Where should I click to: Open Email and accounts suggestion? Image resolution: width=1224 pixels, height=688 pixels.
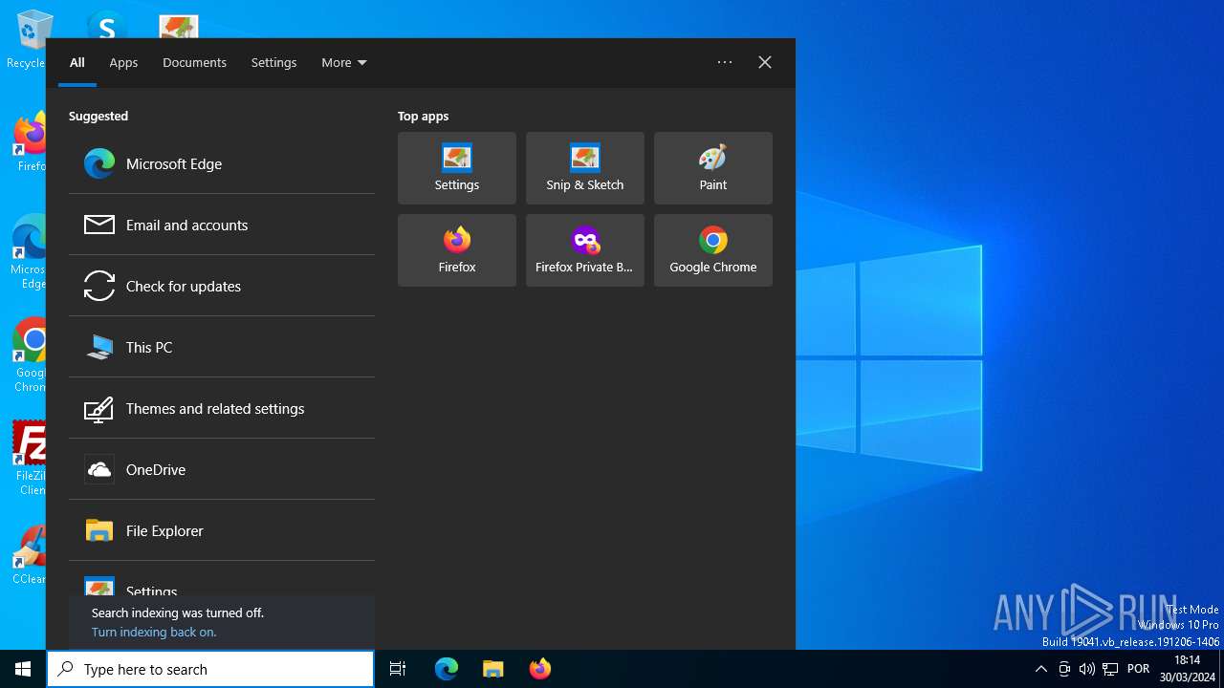[222, 225]
